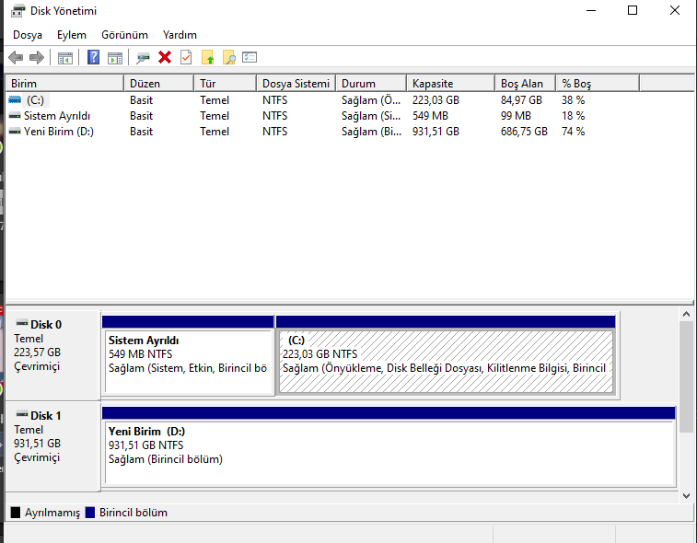
Task: Toggle the console tree show/hide icon
Action: [64, 58]
